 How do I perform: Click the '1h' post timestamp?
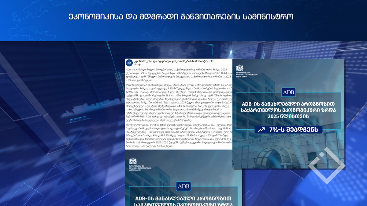tap(135, 65)
